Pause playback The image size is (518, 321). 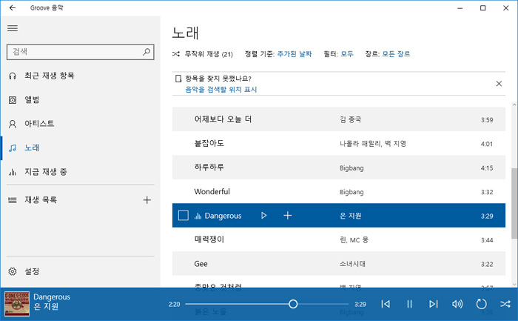[409, 304]
